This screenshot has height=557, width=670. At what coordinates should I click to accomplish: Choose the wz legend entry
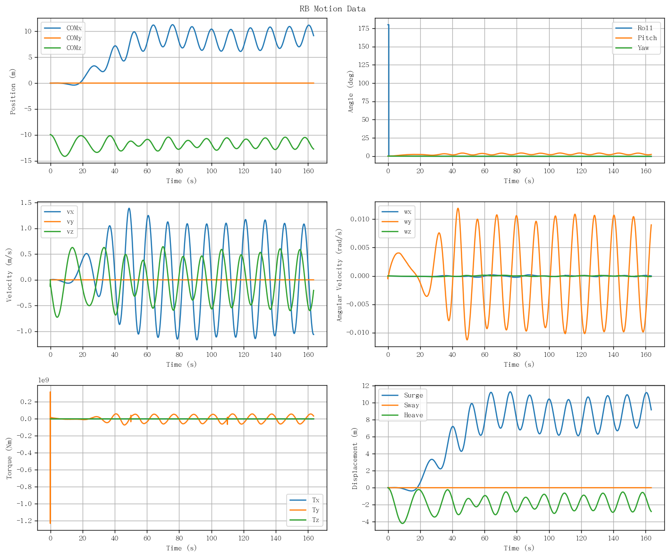pyautogui.click(x=397, y=231)
